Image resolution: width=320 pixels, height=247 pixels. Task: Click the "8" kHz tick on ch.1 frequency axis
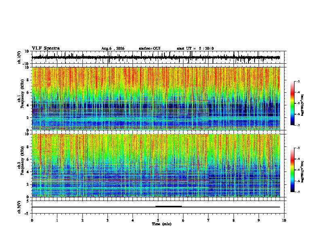tap(28, 80)
